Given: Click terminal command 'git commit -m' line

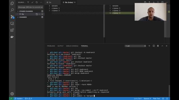Looking at the screenshot, I should pos(71,96).
